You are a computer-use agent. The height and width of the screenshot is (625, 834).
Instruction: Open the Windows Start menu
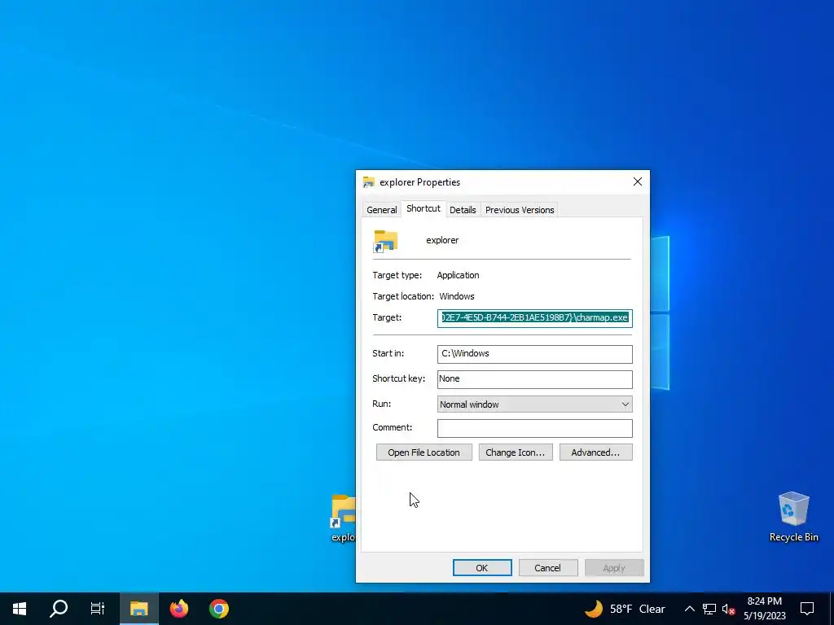pyautogui.click(x=20, y=609)
